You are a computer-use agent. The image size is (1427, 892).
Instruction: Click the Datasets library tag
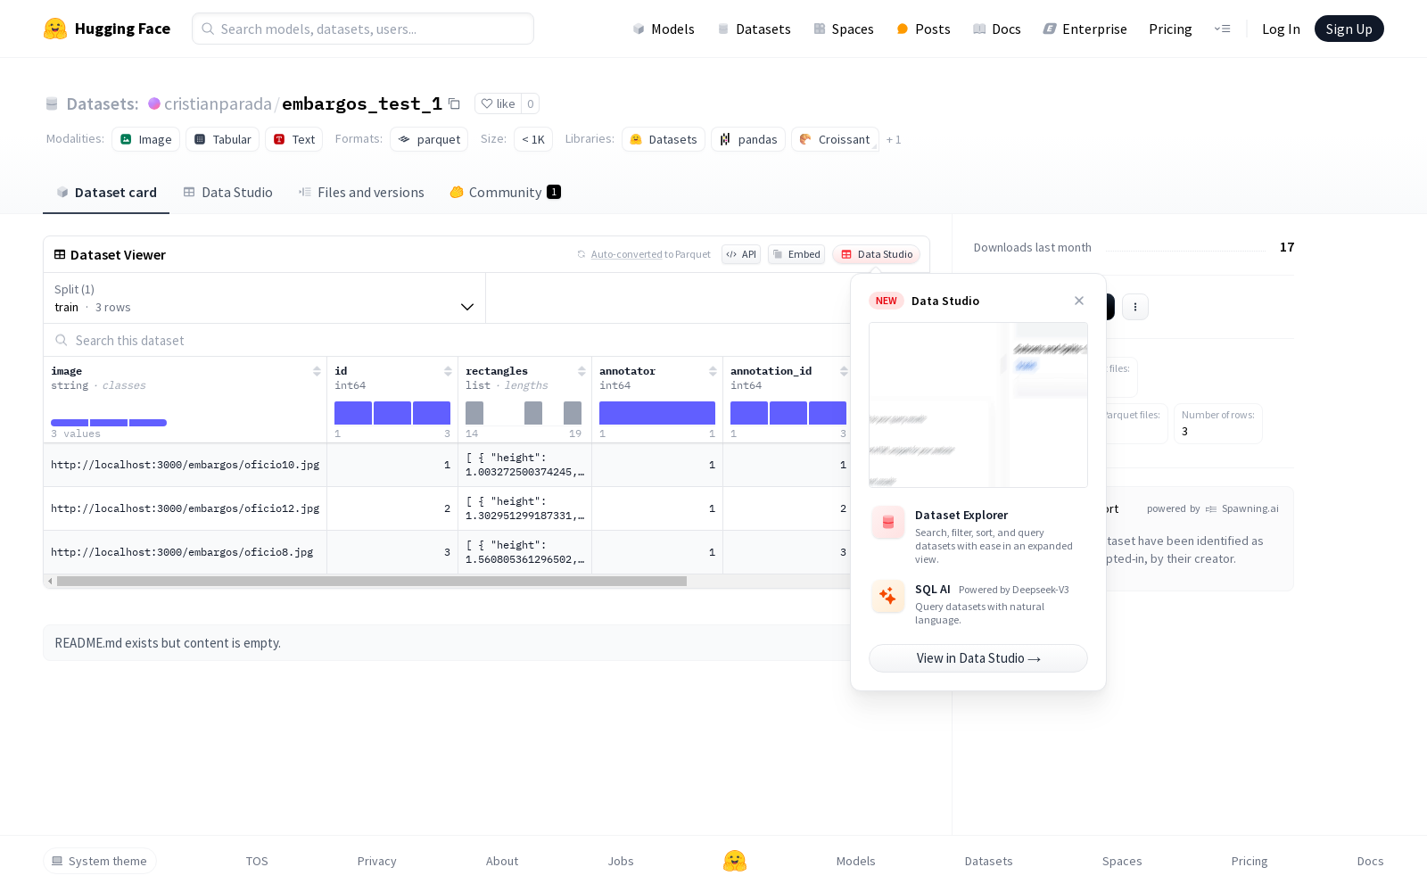[x=664, y=139]
